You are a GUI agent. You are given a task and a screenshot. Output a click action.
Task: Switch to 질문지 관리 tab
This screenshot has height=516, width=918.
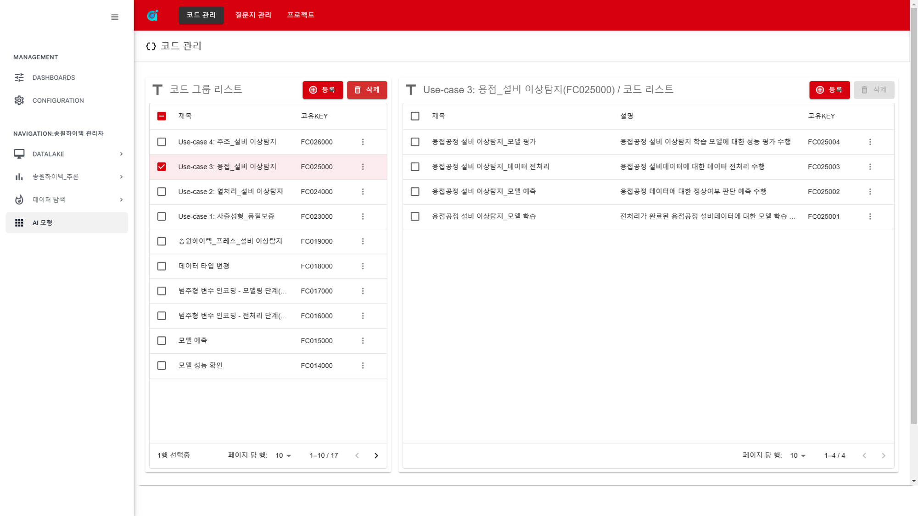pos(253,15)
